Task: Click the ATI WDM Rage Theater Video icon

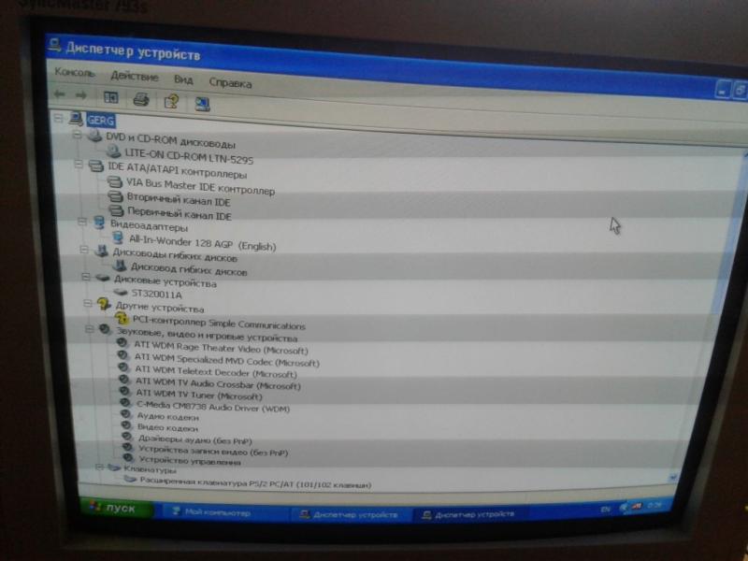Action: pos(122,342)
